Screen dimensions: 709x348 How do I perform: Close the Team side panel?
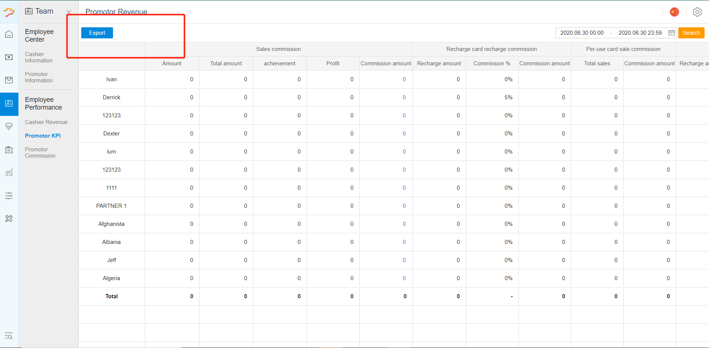pyautogui.click(x=69, y=12)
